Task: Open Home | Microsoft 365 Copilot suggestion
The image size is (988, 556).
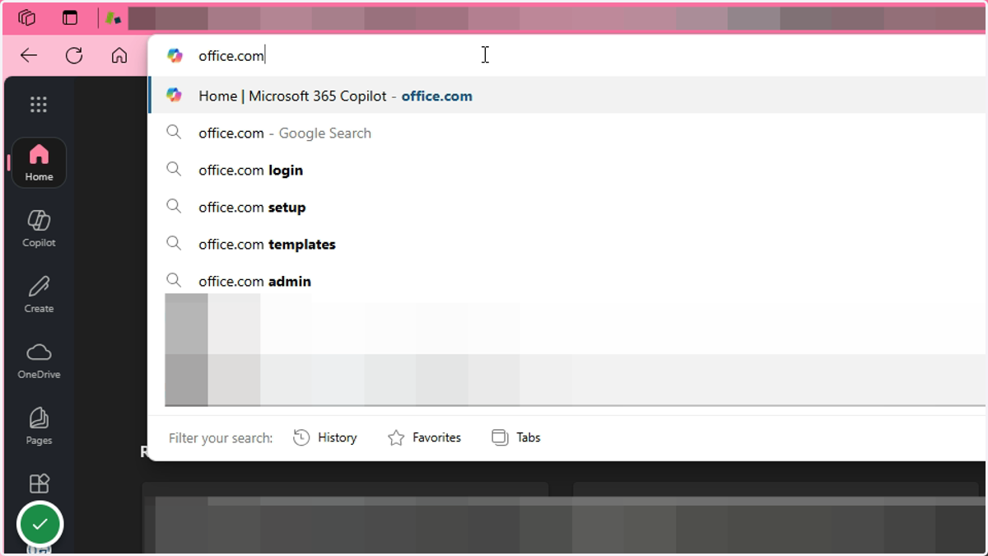Action: [567, 96]
